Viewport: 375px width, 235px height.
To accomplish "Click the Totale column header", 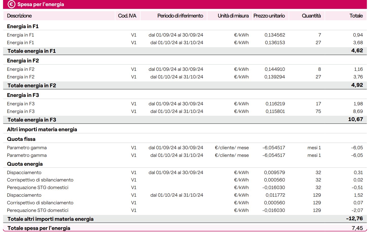I will [356, 16].
